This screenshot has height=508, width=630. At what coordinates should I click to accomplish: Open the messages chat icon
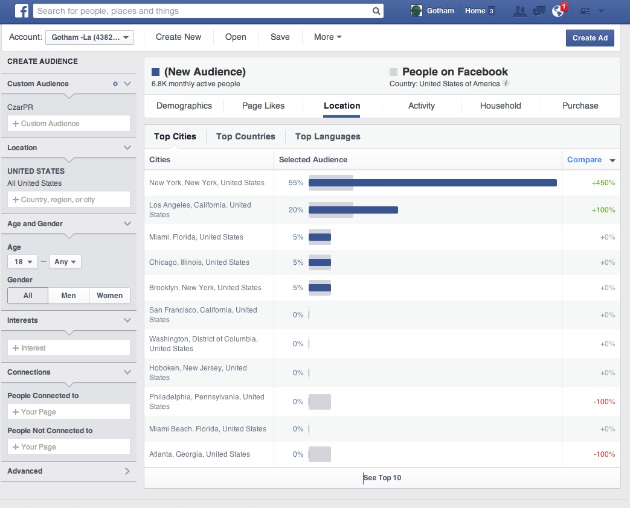click(539, 11)
